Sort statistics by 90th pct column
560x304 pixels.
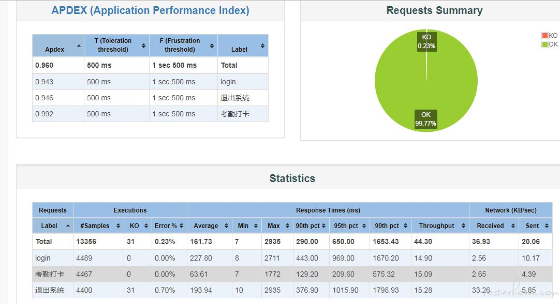click(307, 226)
